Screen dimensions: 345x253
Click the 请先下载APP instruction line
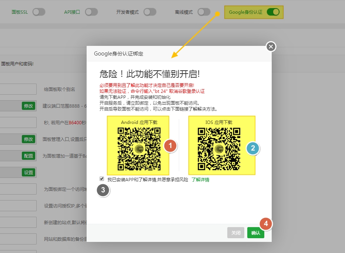point(135,97)
